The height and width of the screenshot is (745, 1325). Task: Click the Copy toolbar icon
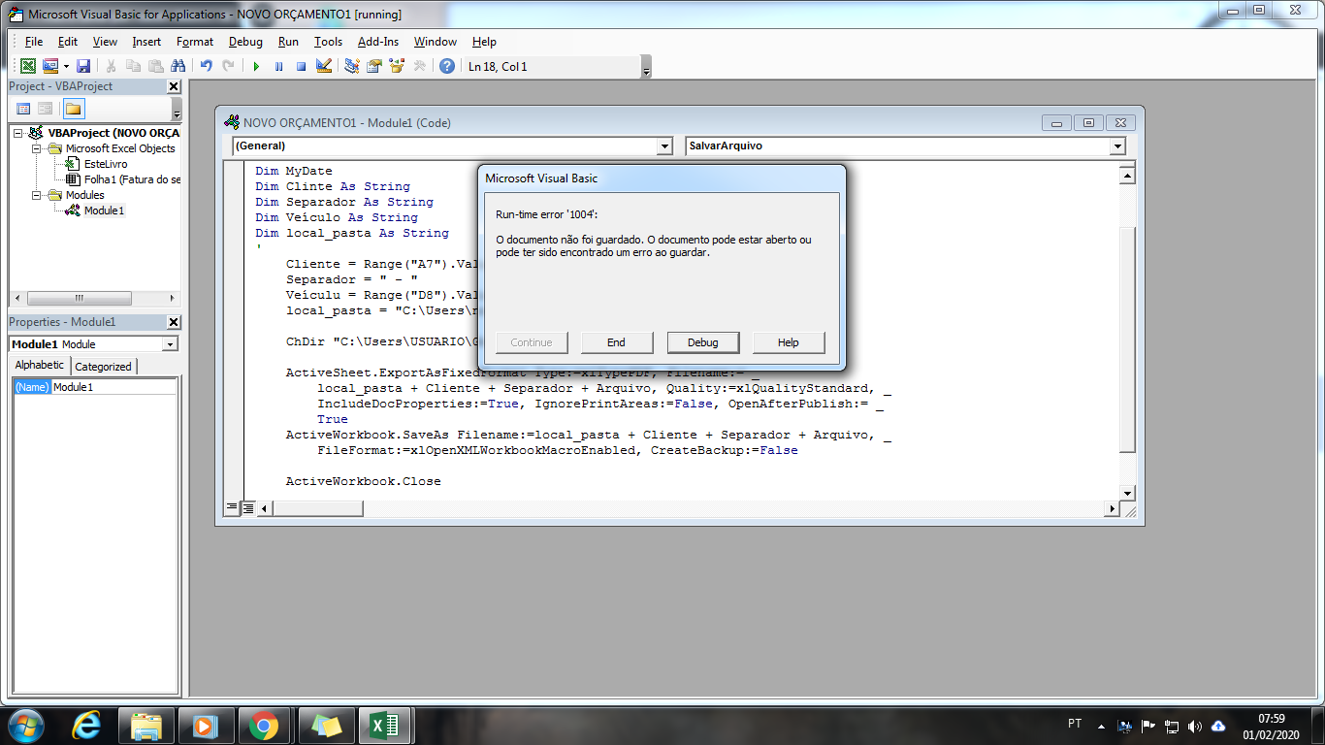[133, 66]
